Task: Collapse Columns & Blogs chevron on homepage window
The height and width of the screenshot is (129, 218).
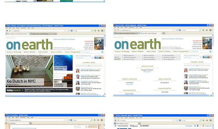Action: (89, 66)
